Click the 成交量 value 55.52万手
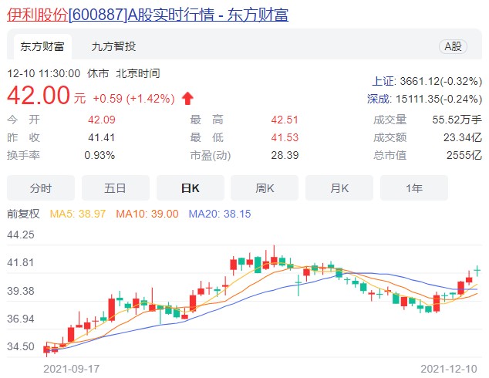The width and height of the screenshot is (489, 378). click(x=457, y=120)
